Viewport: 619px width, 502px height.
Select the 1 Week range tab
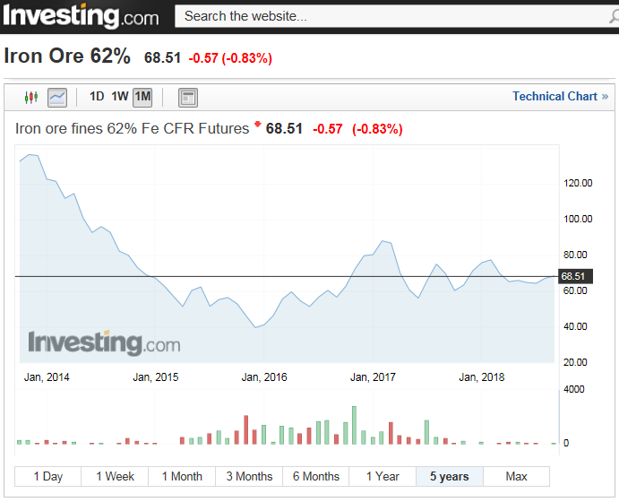coord(115,476)
